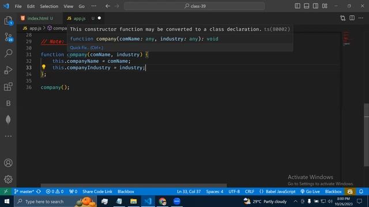The width and height of the screenshot is (369, 207).
Task: Click Ln 33, Col 37 cursor position
Action: click(x=189, y=191)
